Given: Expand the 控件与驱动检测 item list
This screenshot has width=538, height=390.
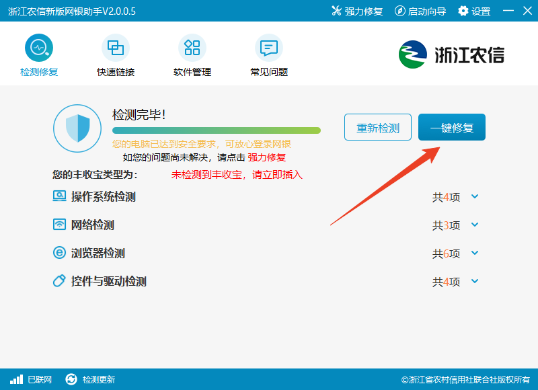Looking at the screenshot, I should pyautogui.click(x=475, y=282).
